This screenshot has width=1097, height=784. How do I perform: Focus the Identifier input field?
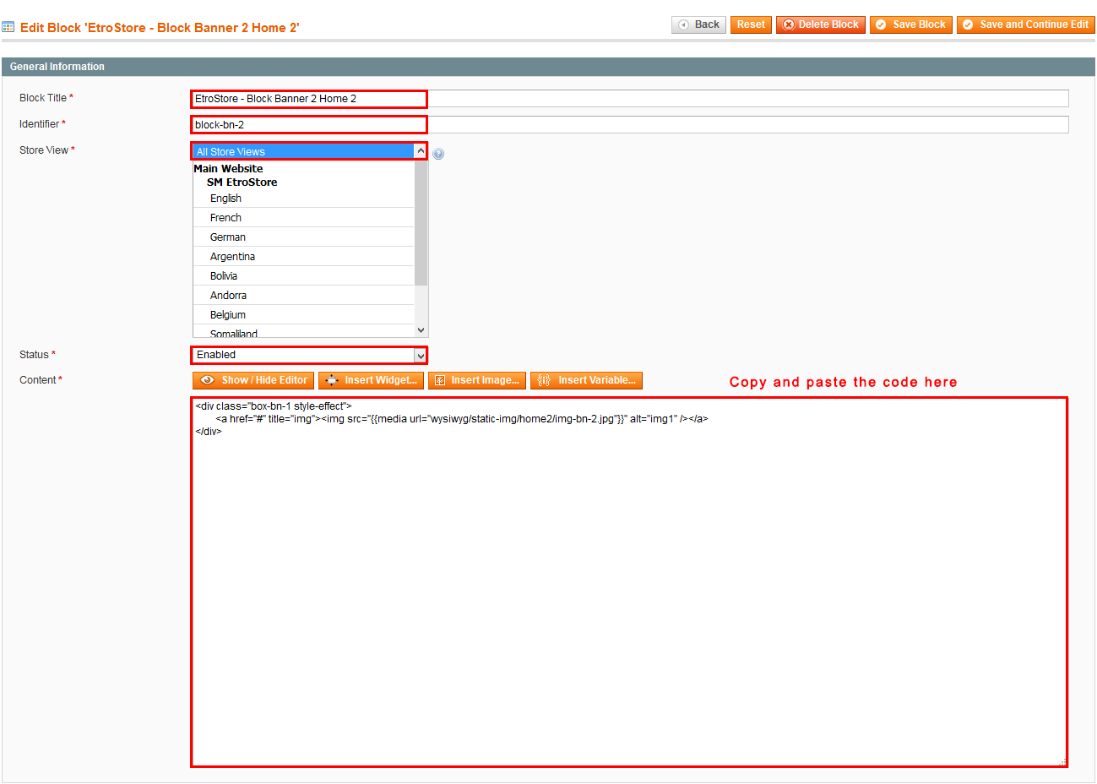point(630,125)
